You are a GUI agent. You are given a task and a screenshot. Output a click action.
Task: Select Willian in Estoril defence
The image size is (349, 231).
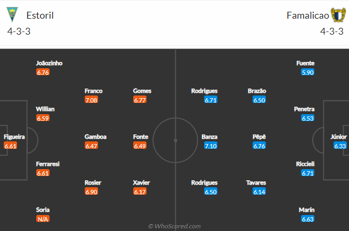click(x=45, y=109)
